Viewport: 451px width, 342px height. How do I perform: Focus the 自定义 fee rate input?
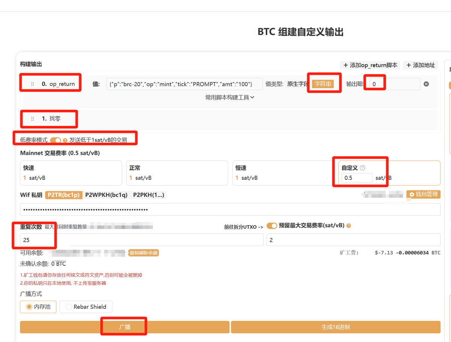[357, 178]
